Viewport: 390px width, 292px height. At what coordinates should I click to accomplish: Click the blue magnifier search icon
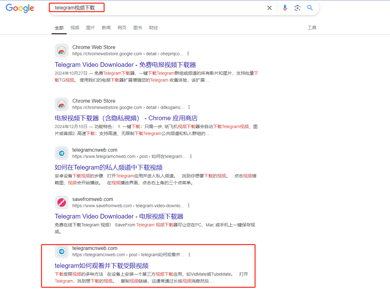click(310, 8)
